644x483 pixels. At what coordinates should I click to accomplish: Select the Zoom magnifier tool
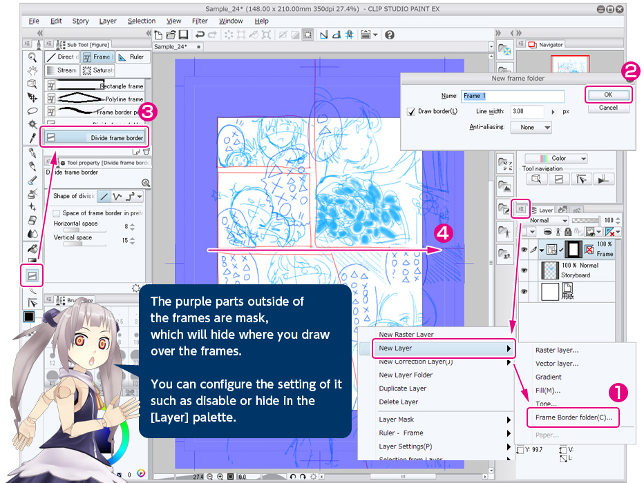point(32,57)
